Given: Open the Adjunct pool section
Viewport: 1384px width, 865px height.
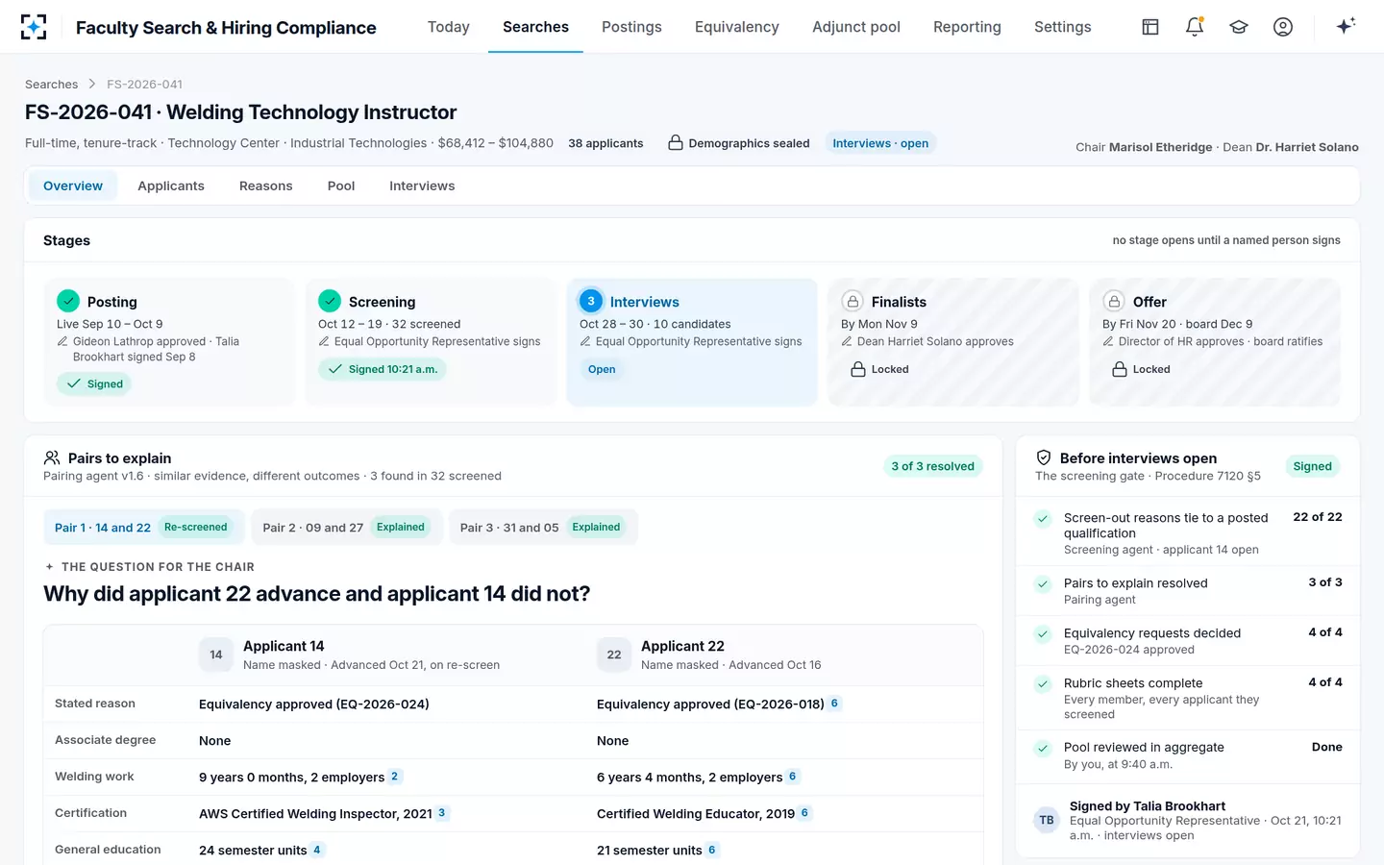Looking at the screenshot, I should click(856, 27).
